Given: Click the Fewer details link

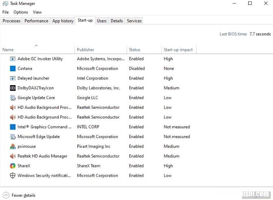Looking at the screenshot, I should 24,195.
